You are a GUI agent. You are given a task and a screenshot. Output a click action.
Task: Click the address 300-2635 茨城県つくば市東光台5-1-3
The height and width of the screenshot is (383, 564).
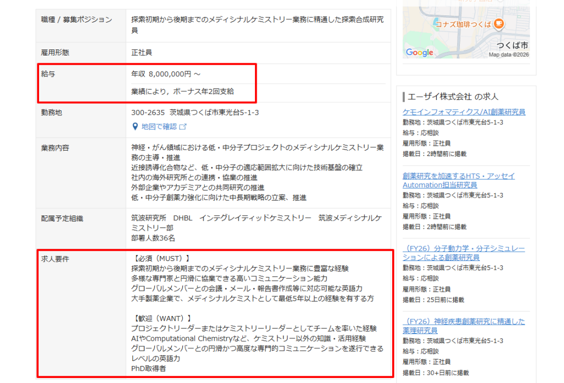point(195,113)
